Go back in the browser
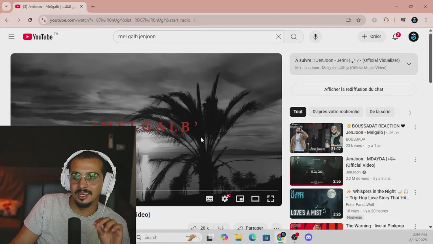The height and width of the screenshot is (244, 433). 7,20
